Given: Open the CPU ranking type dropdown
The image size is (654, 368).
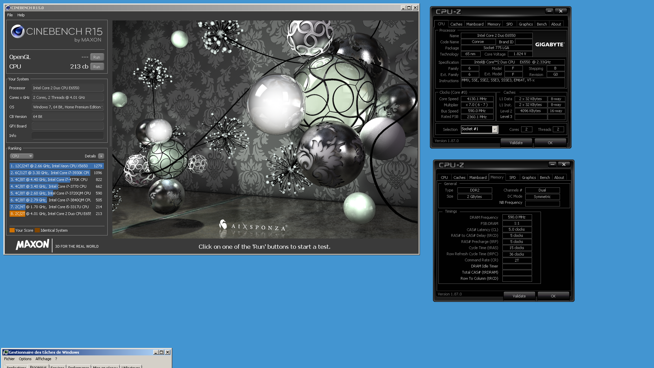Looking at the screenshot, I should click(x=21, y=156).
